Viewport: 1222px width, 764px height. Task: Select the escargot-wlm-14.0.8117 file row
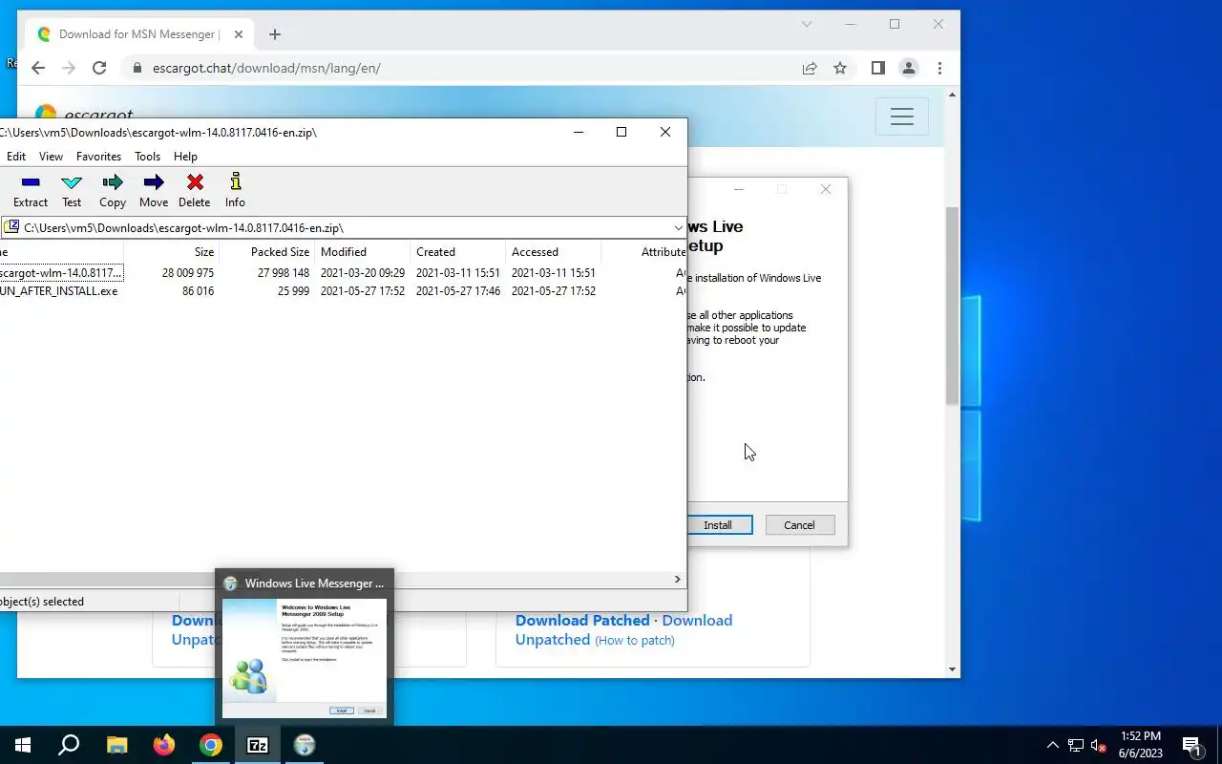(343, 273)
